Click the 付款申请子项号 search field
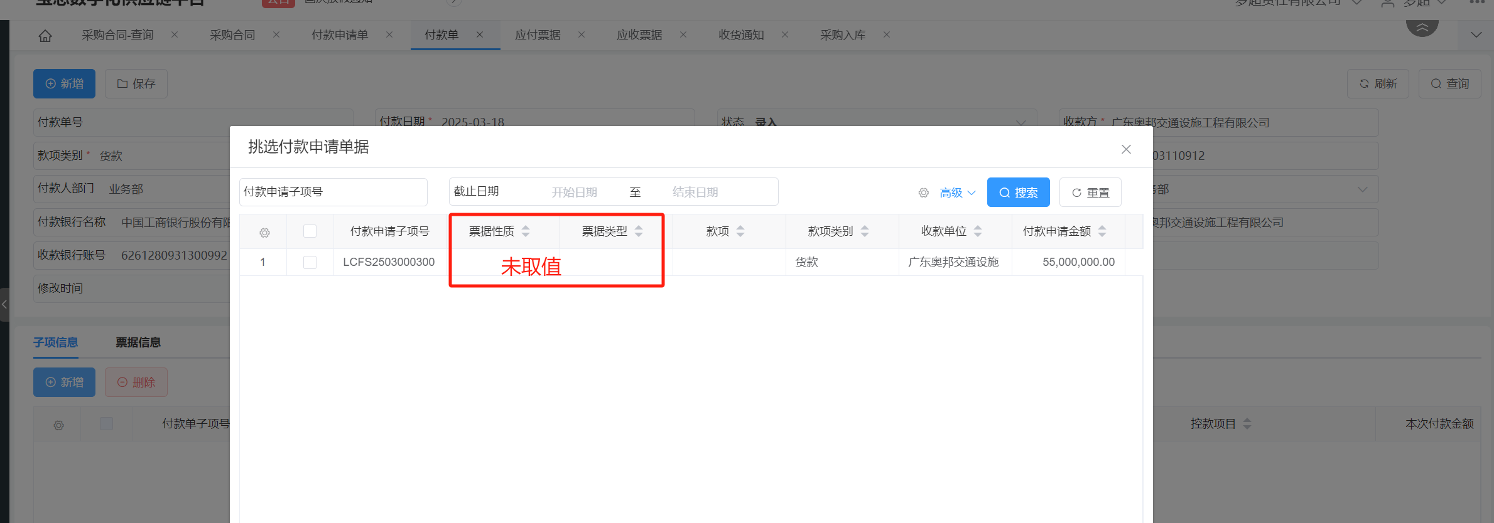Screen dimensions: 1494x523 [x=333, y=192]
